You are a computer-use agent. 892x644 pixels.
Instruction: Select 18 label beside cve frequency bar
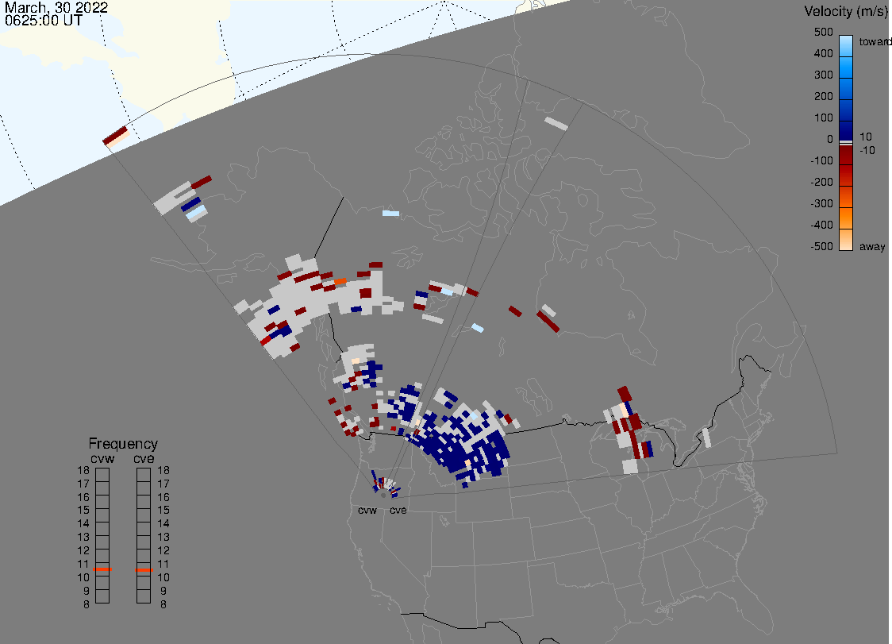tap(163, 470)
